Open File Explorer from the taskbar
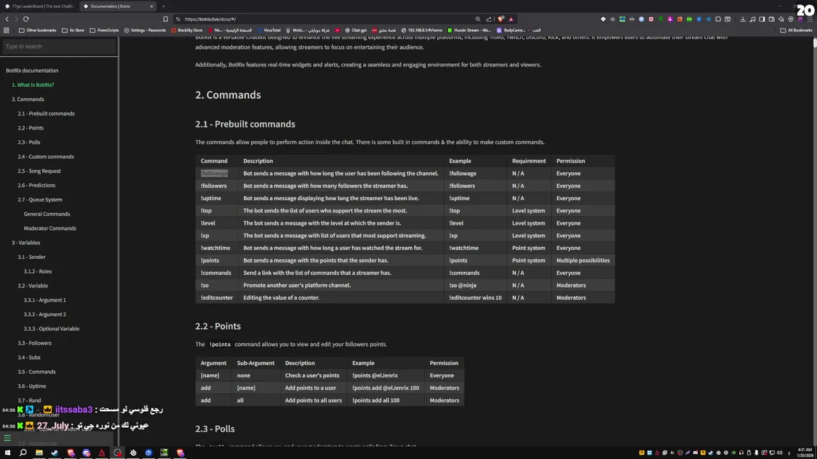 click(x=39, y=453)
